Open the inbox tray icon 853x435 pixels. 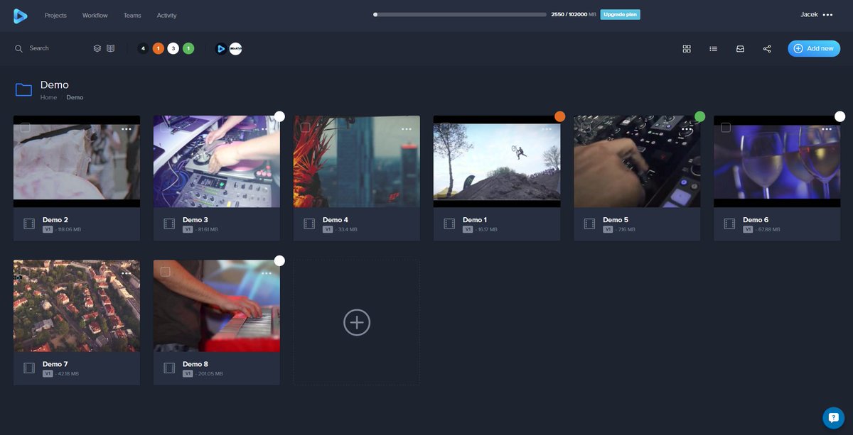point(740,49)
